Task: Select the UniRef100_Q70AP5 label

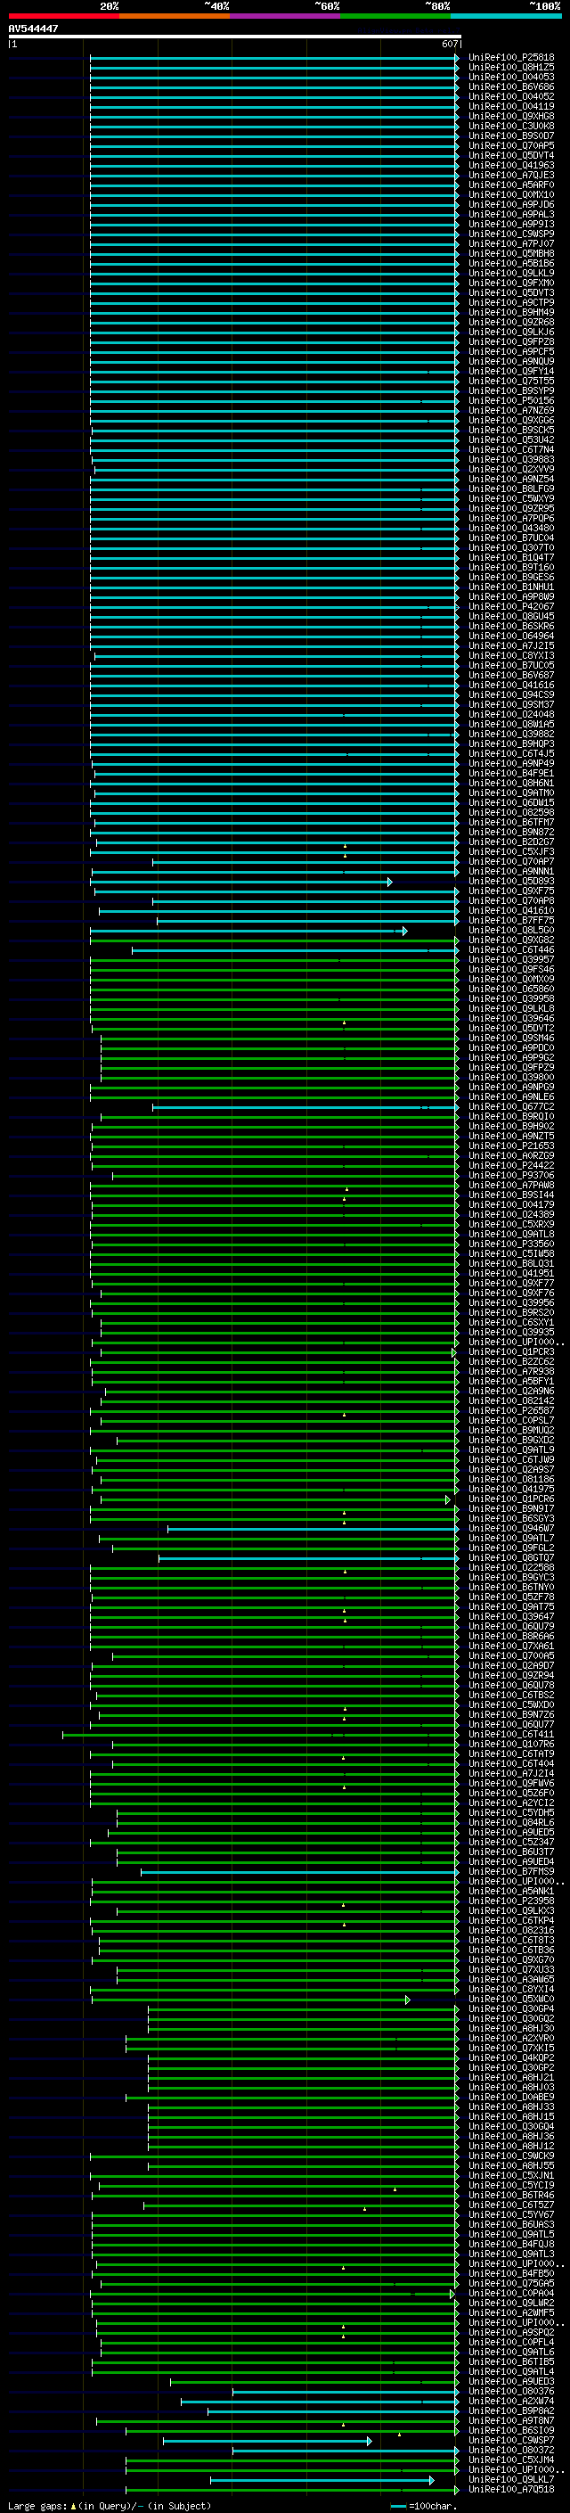Action: pyautogui.click(x=511, y=145)
